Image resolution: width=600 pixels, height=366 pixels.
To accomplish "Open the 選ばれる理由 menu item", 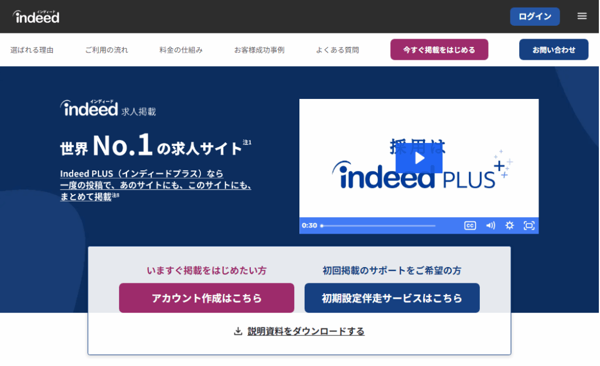I will click(32, 50).
